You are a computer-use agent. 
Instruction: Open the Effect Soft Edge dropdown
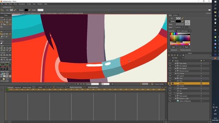coord(180,27)
